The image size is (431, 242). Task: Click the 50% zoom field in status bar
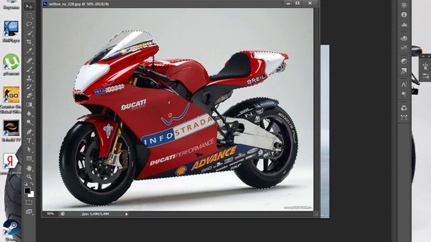tap(51, 214)
